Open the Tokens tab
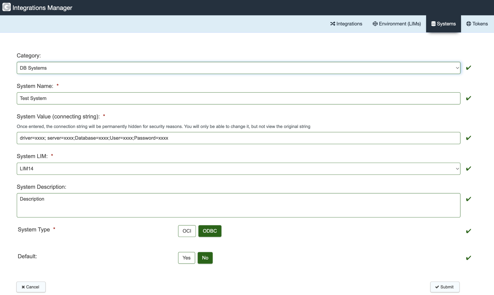 (477, 24)
